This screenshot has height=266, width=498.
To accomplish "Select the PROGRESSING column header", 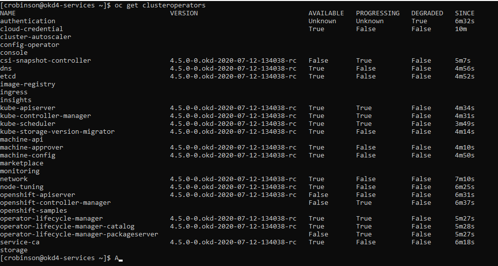I will pos(378,13).
